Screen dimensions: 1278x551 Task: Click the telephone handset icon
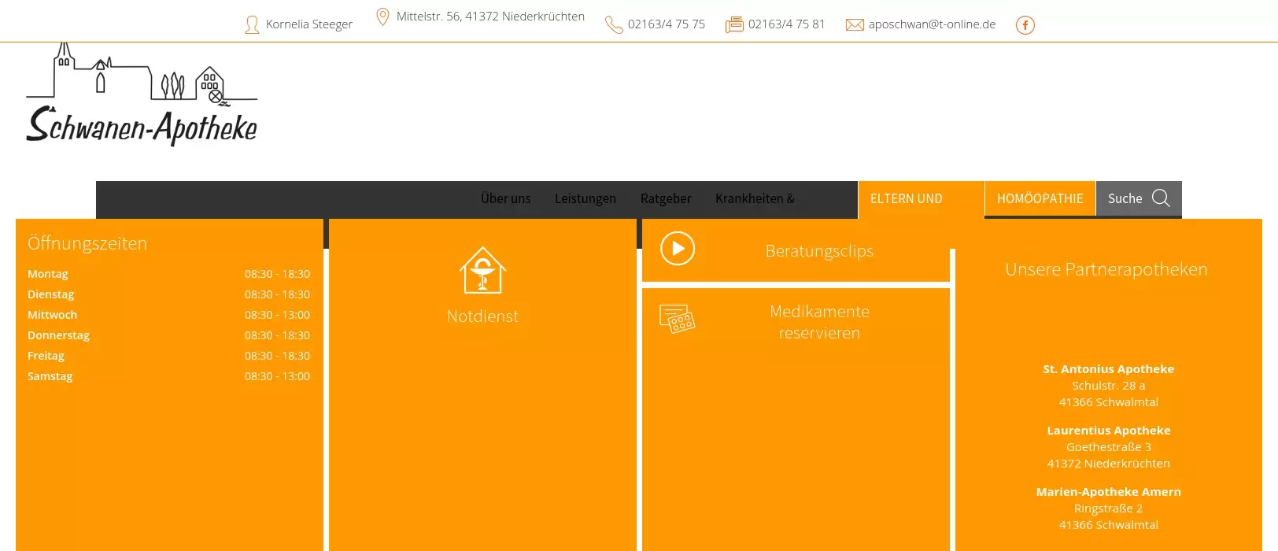click(613, 25)
